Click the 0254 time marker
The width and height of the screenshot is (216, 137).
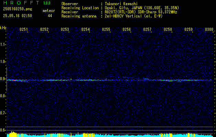coord(86,29)
